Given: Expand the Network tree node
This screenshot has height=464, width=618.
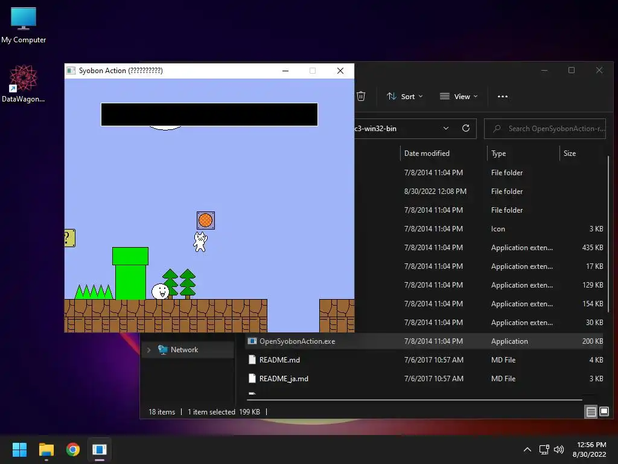Looking at the screenshot, I should point(148,350).
